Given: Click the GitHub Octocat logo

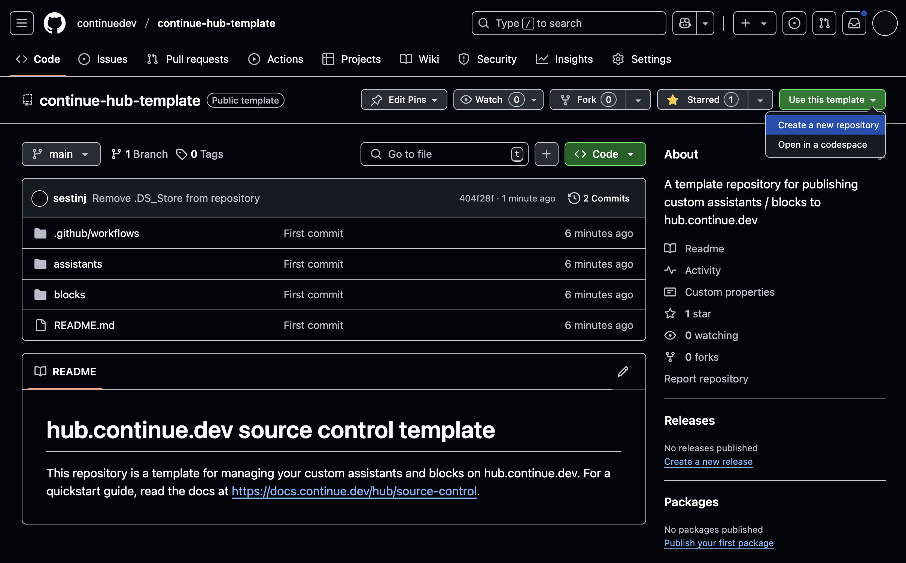Looking at the screenshot, I should 55,23.
